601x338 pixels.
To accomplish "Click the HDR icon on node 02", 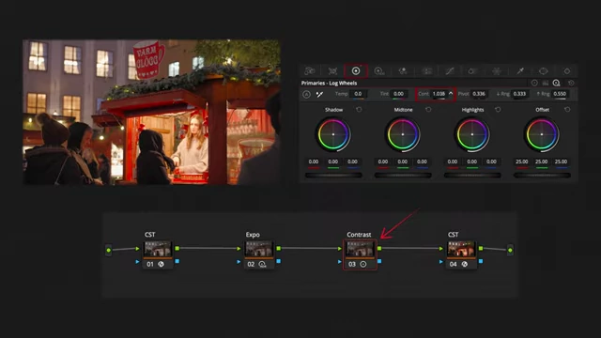I will [263, 264].
